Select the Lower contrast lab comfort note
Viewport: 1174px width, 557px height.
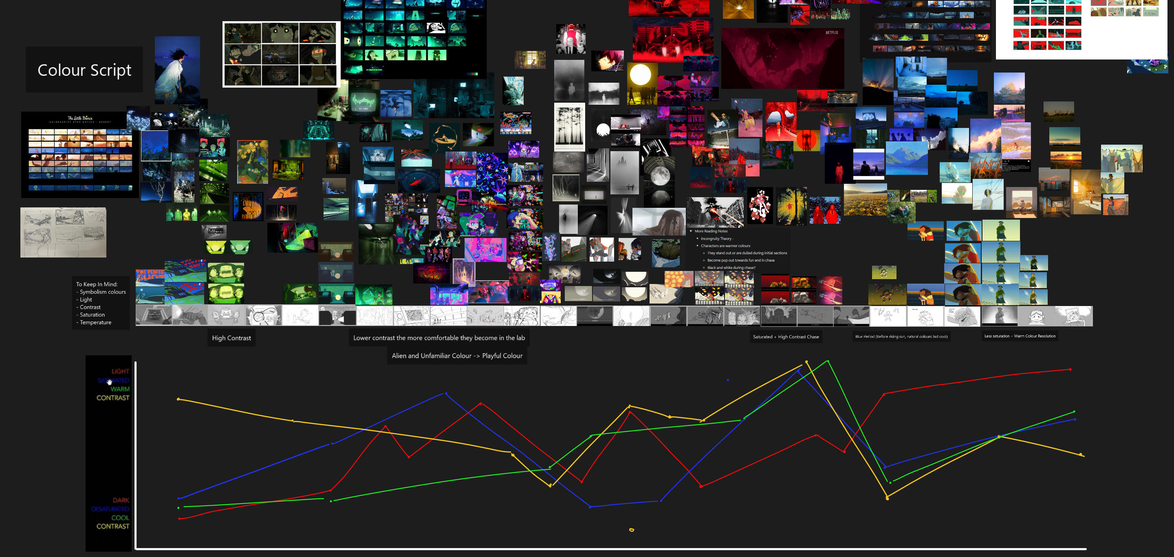pyautogui.click(x=438, y=338)
